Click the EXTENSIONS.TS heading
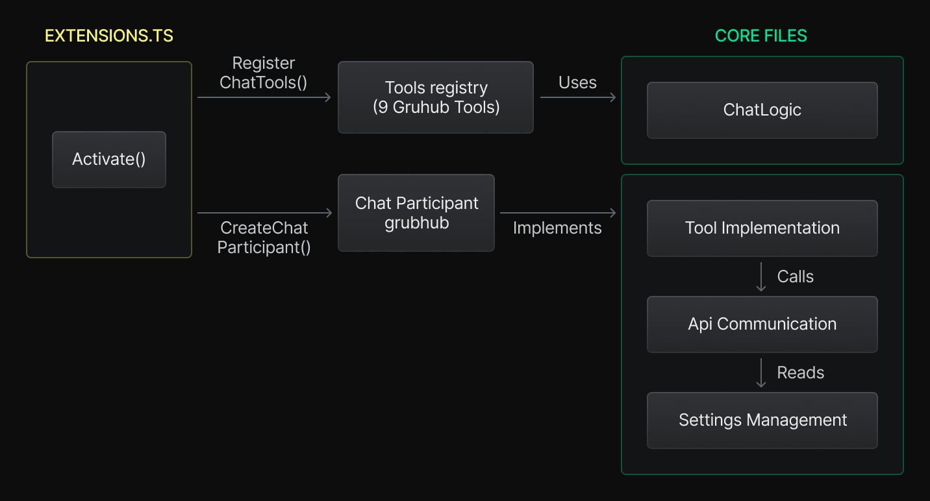 tap(109, 36)
